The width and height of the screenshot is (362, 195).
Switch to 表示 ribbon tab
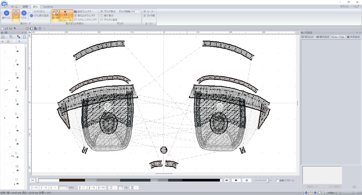coord(35,7)
